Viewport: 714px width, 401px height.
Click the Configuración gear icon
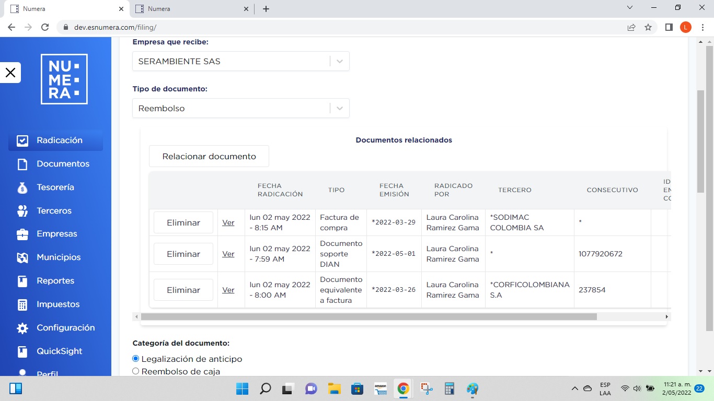[x=22, y=328]
